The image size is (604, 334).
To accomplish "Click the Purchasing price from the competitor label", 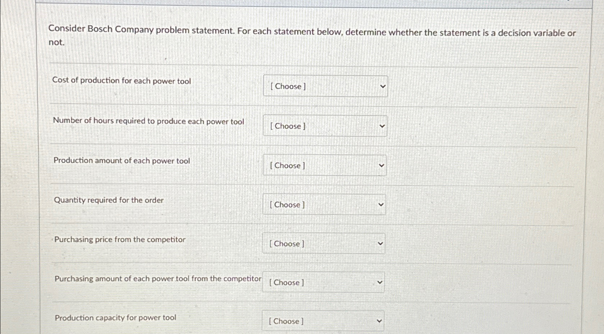I will coord(119,239).
